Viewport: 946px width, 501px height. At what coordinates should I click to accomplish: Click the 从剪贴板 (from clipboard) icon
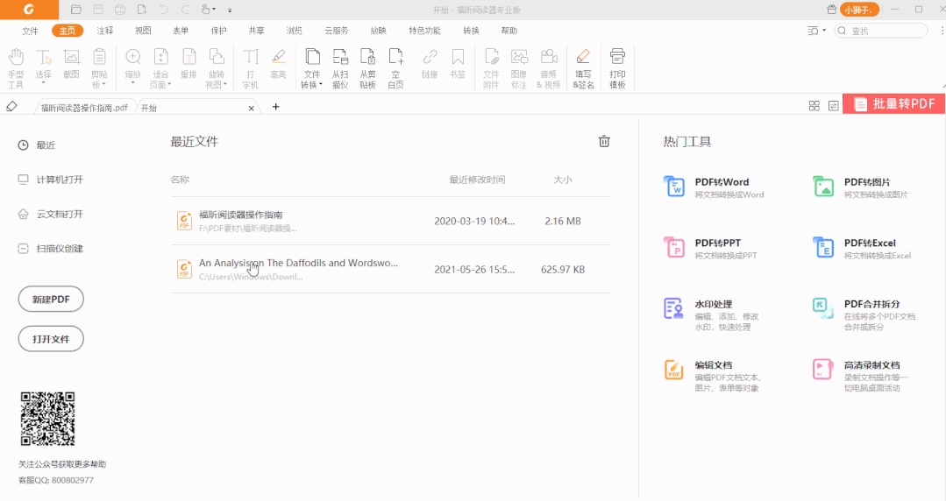367,67
